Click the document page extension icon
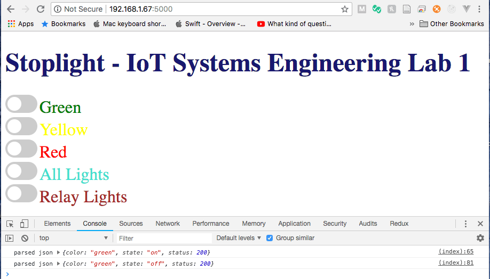490x279 pixels. pyautogui.click(x=407, y=9)
